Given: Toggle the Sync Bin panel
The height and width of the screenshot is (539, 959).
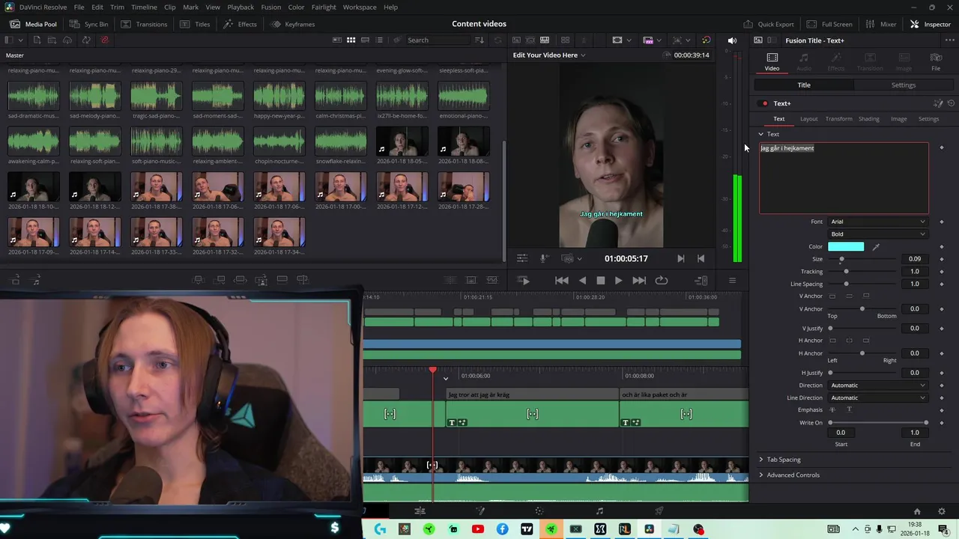Looking at the screenshot, I should [x=89, y=24].
